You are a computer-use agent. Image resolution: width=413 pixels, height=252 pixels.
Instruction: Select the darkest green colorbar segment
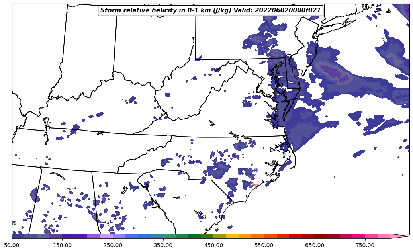[195, 236]
